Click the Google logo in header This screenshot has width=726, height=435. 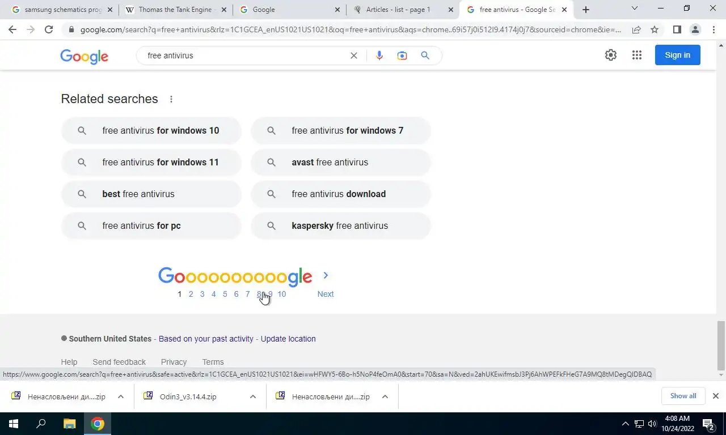coord(84,56)
